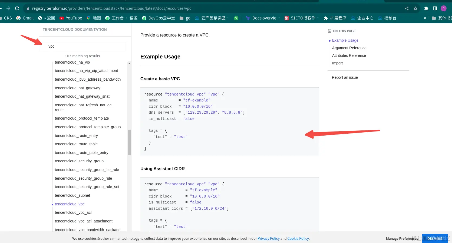Bookmark this page with star icon
The width and height of the screenshot is (452, 243).
[x=415, y=8]
